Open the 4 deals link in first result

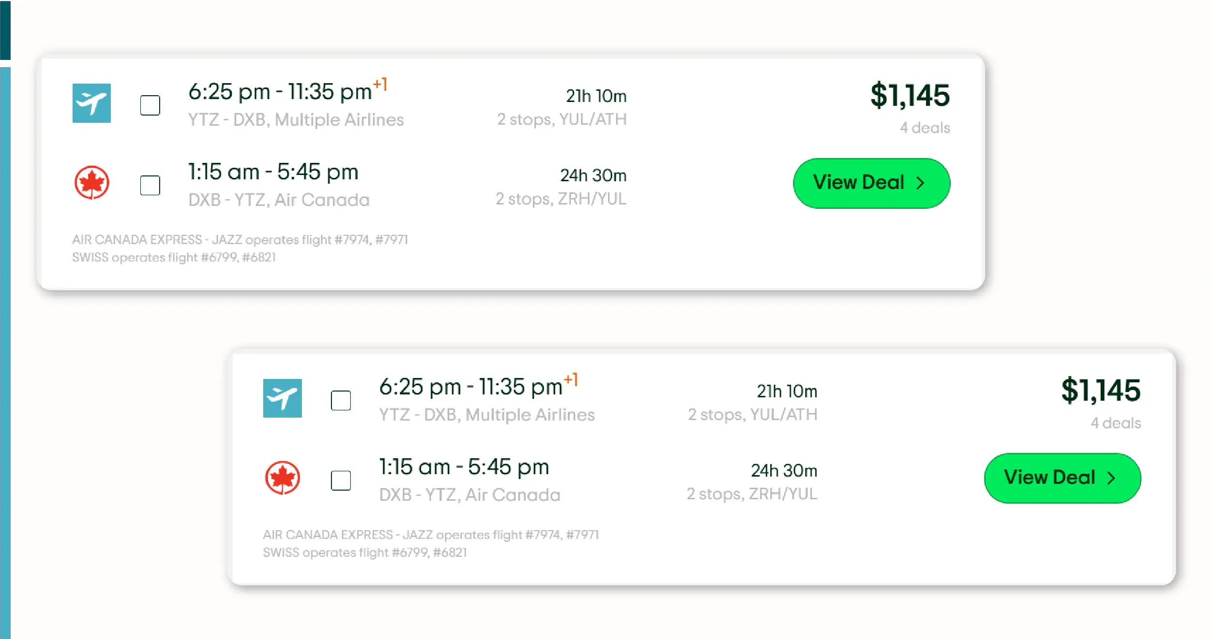pyautogui.click(x=924, y=128)
